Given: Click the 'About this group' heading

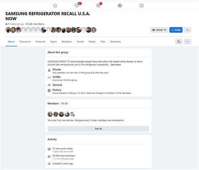Looking at the screenshot, I should (58, 52).
